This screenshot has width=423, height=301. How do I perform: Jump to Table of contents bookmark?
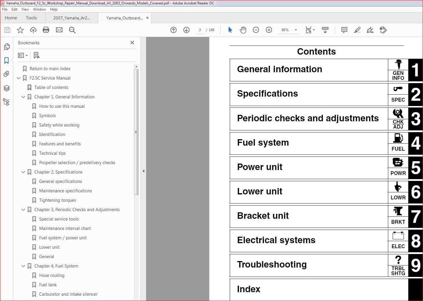pos(51,88)
